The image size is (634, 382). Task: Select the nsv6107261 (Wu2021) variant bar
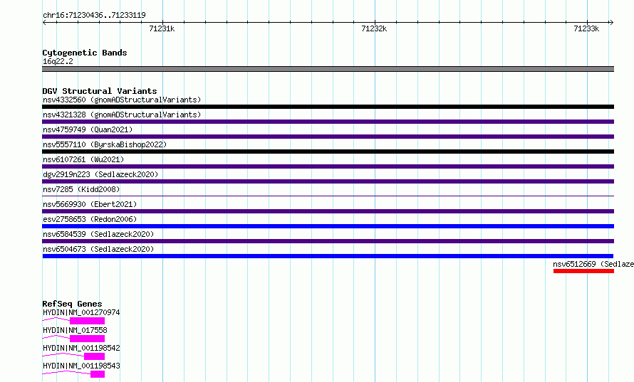click(x=328, y=166)
